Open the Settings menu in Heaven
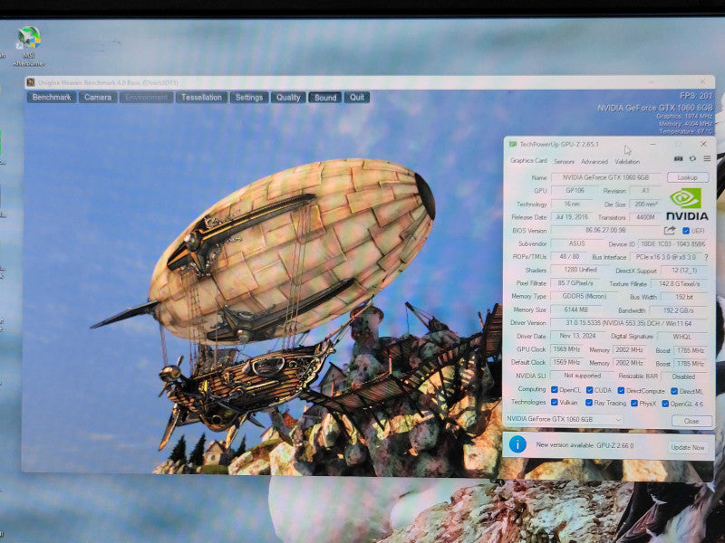Viewport: 725px width, 543px height. [248, 97]
